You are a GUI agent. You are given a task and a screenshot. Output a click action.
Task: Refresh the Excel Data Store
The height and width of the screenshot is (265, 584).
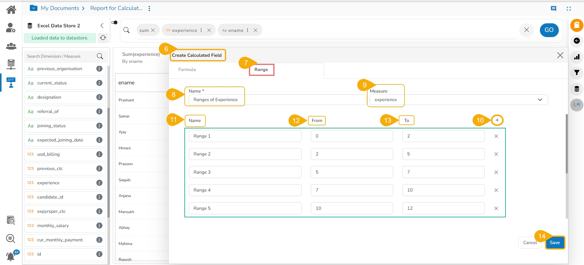(103, 38)
